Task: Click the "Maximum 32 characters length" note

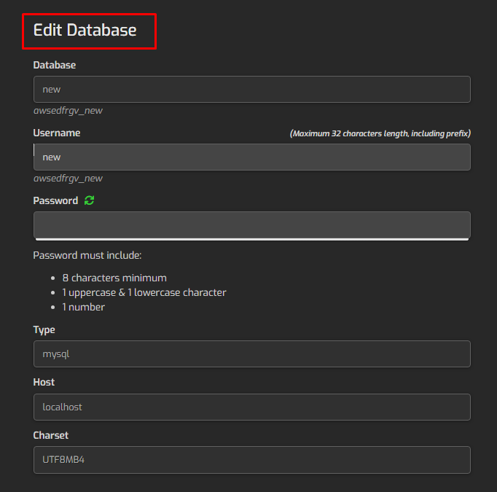Action: [x=380, y=133]
